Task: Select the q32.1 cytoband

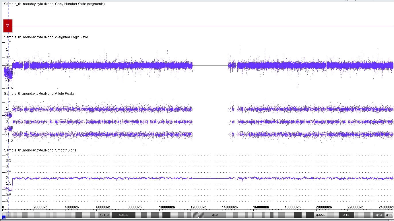Action: [320, 215]
